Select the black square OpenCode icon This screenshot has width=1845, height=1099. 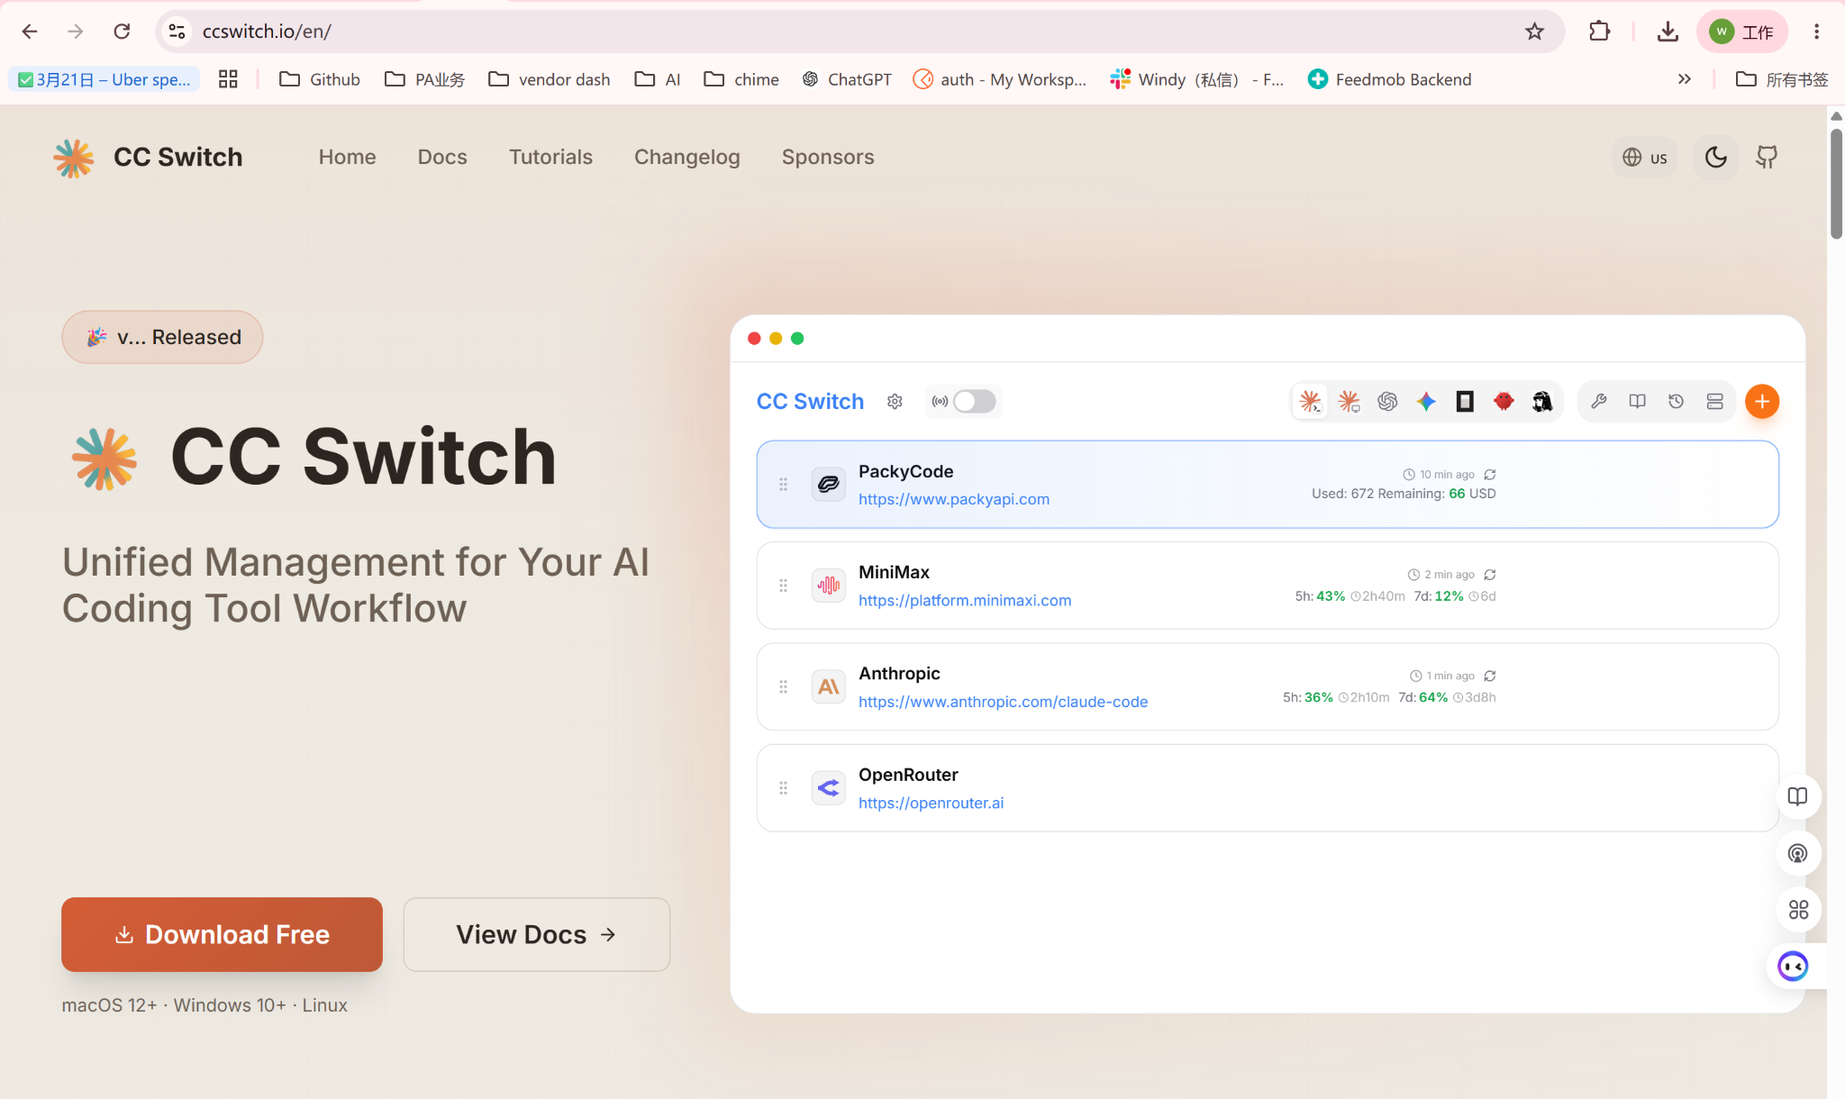[x=1465, y=402]
